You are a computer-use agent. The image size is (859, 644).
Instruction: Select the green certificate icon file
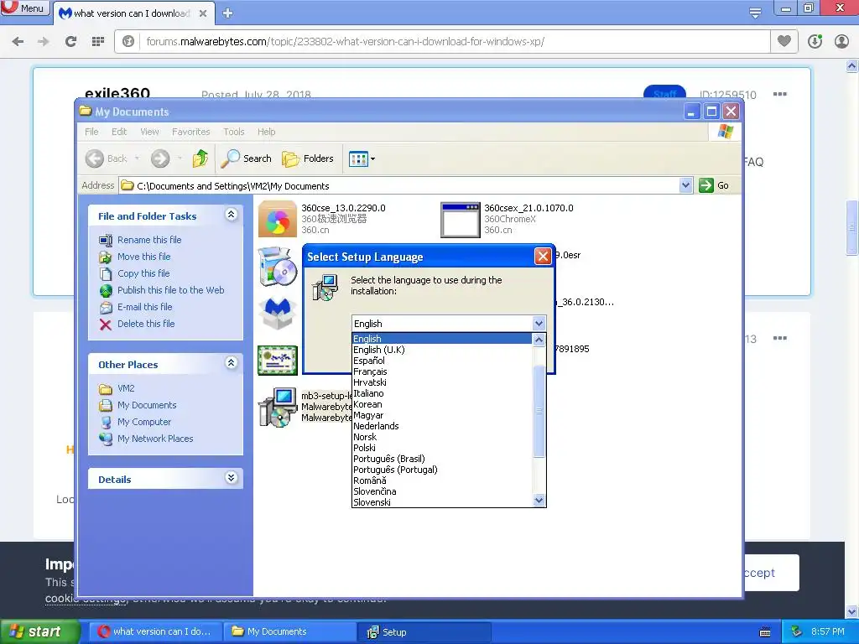click(x=277, y=360)
